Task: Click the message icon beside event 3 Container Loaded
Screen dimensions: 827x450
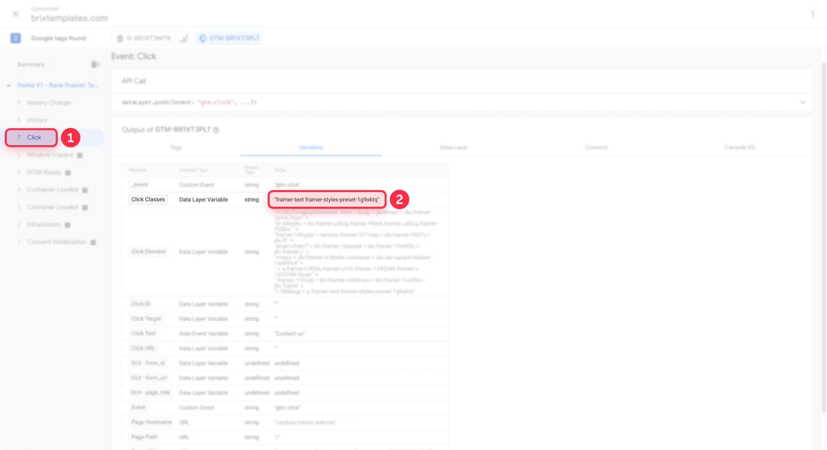Action: pos(85,208)
